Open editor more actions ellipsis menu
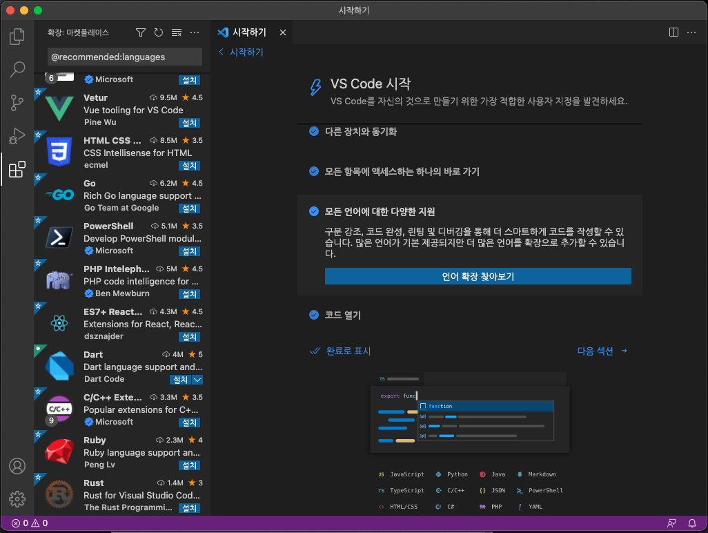 (x=691, y=32)
